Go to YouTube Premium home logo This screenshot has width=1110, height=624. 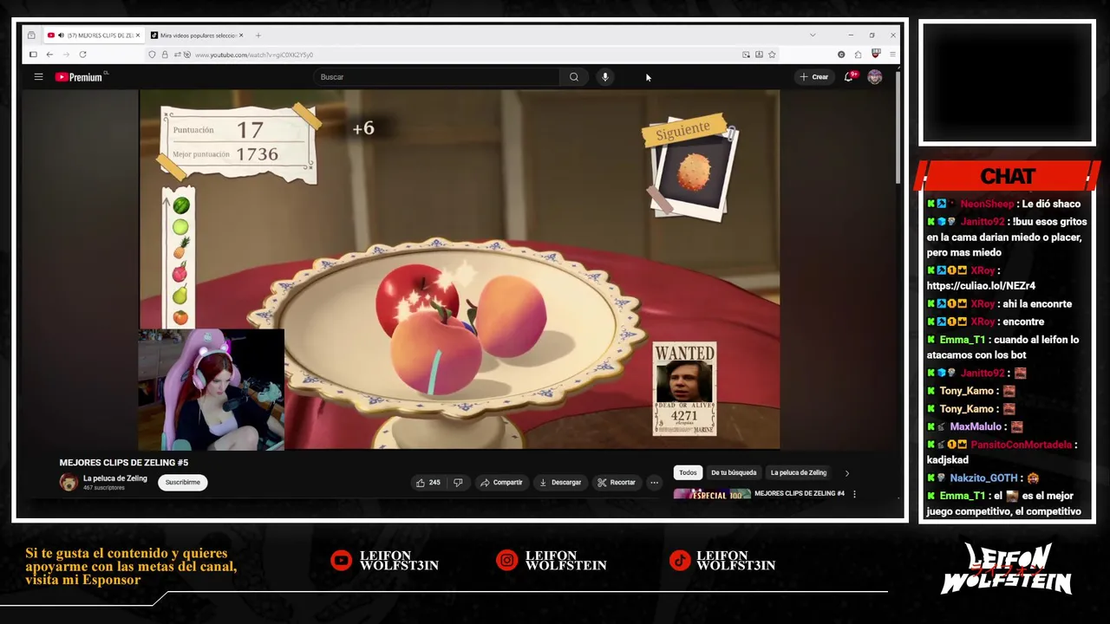click(80, 77)
